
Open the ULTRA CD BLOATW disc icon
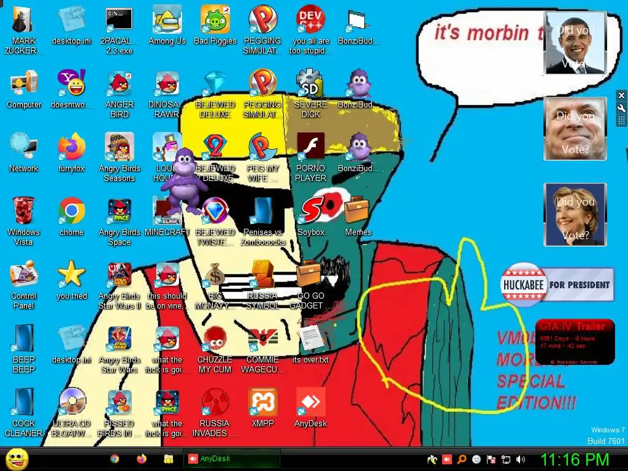click(x=71, y=413)
